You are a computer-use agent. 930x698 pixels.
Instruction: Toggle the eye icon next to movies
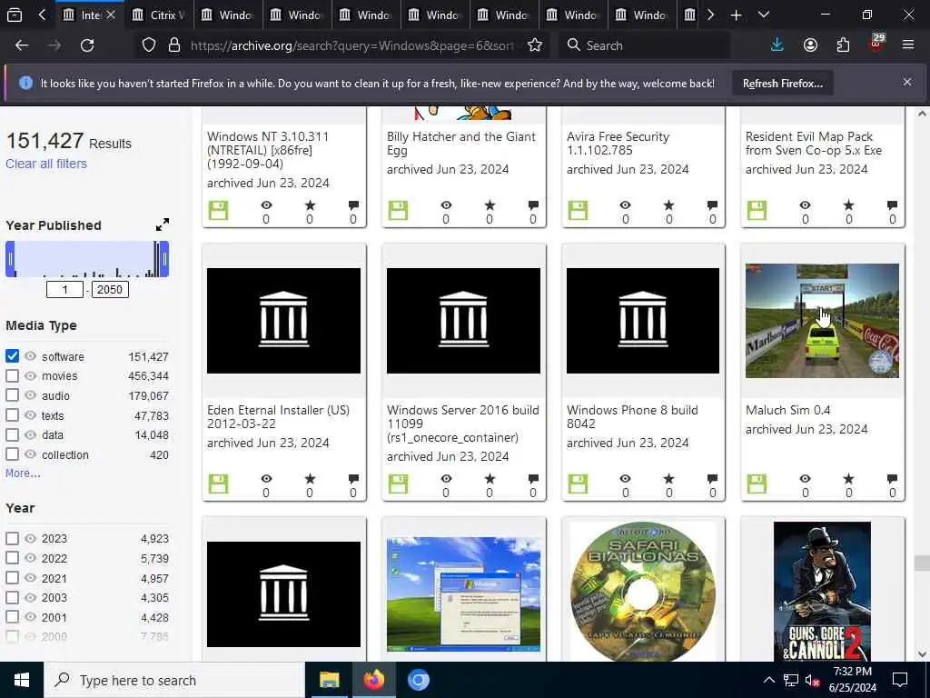[30, 375]
